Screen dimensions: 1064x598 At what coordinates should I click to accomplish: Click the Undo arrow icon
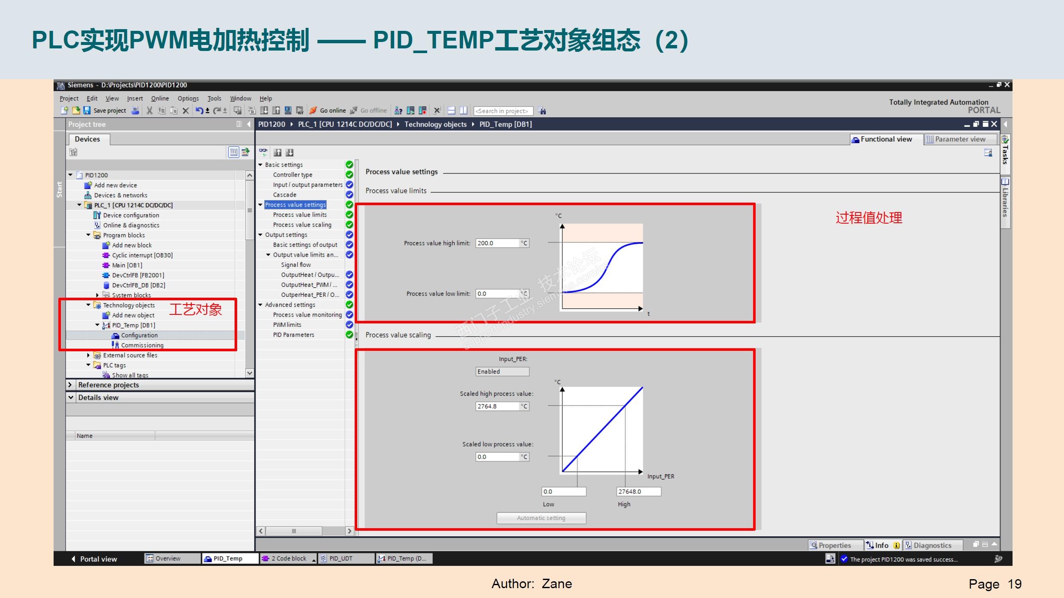pyautogui.click(x=199, y=111)
